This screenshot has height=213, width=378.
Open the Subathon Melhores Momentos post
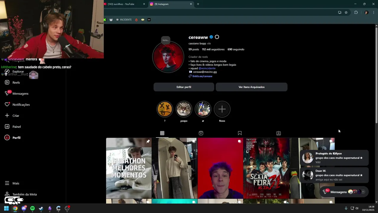click(x=129, y=168)
